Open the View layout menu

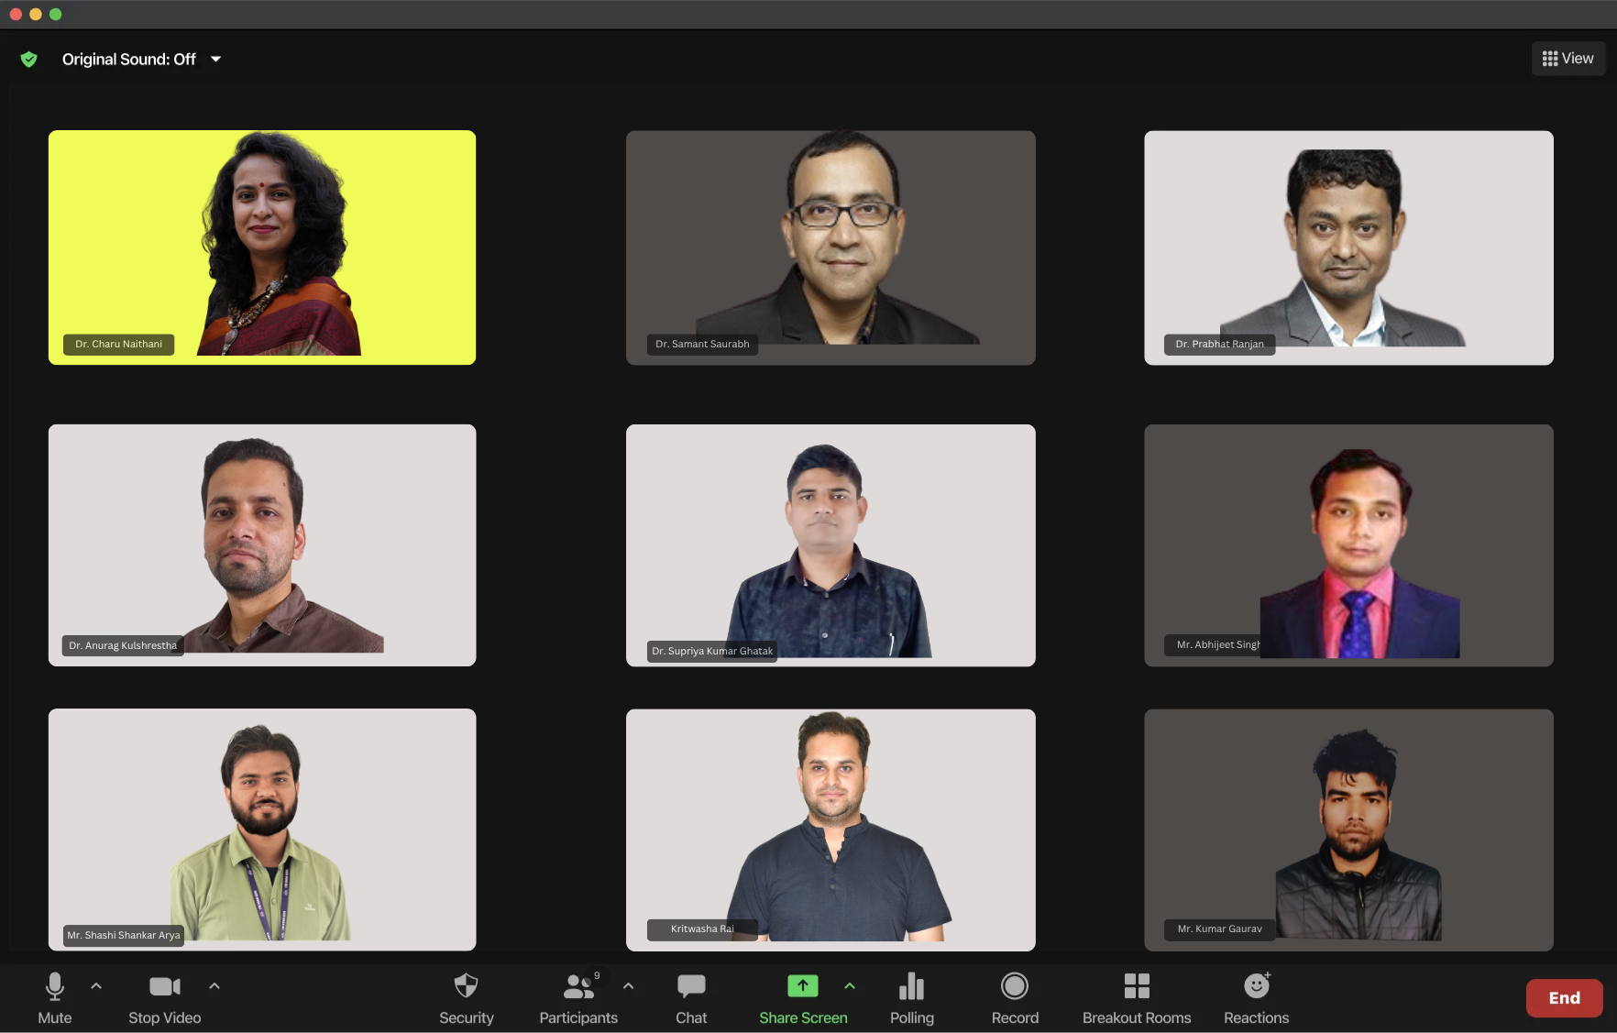click(1568, 59)
